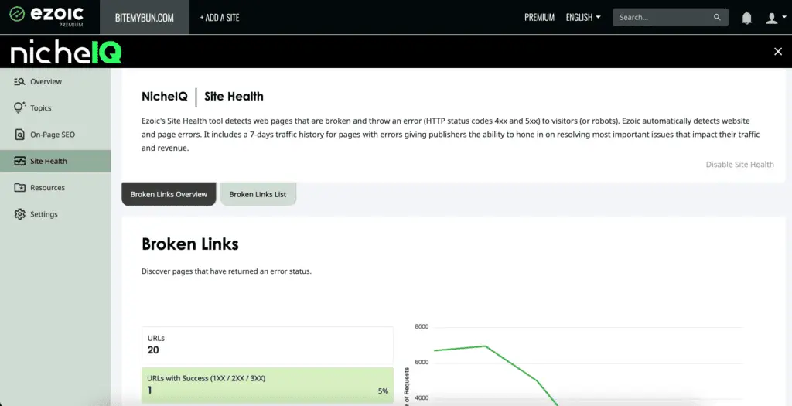
Task: Close the NicheIQ panel
Action: tap(778, 51)
